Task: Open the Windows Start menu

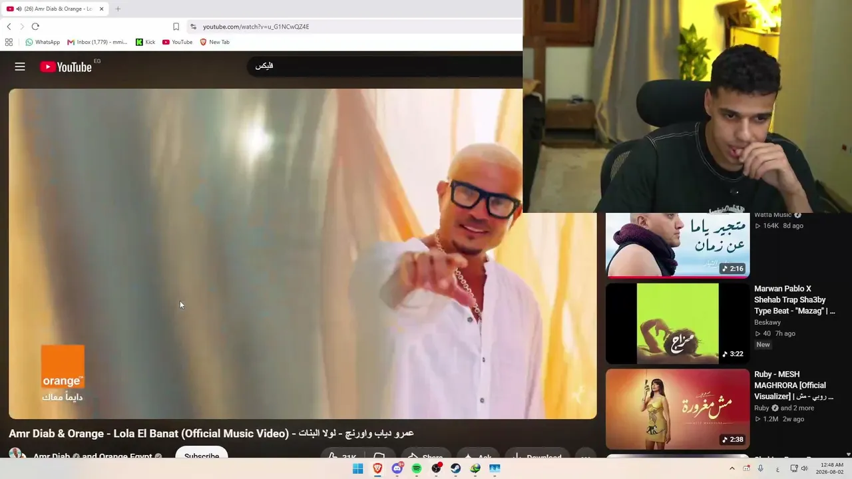Action: (x=357, y=468)
